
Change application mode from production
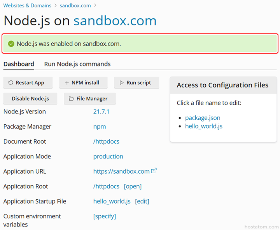point(108,157)
